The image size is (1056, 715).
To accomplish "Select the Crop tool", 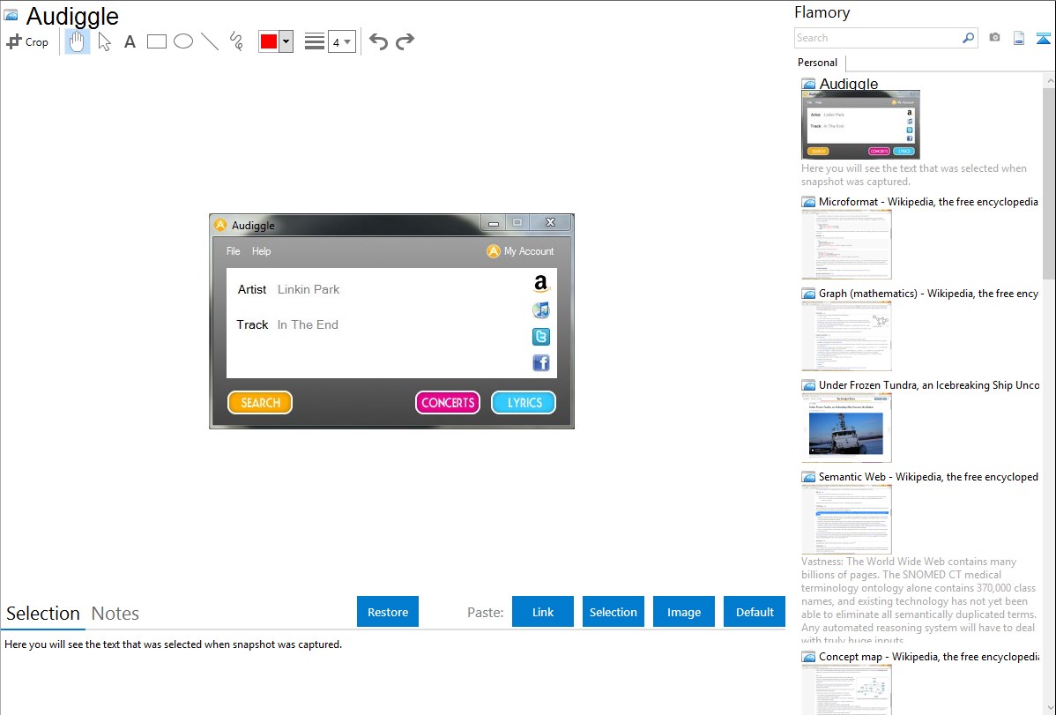I will (x=27, y=41).
